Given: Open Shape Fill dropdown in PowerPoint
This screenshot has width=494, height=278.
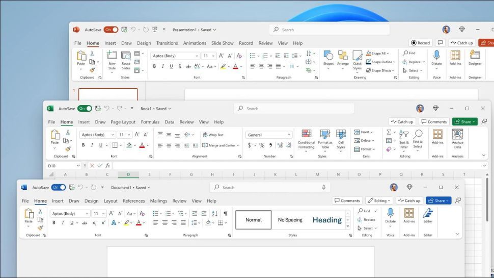Looking at the screenshot, I should coord(388,54).
